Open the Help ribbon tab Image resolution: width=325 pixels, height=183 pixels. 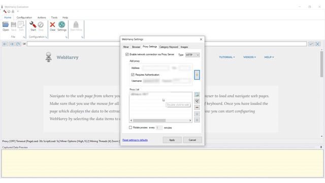click(x=65, y=18)
